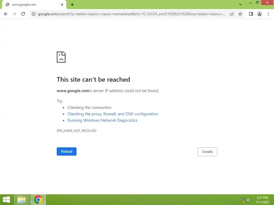Click the forward navigation arrow

pyautogui.click(x=14, y=14)
